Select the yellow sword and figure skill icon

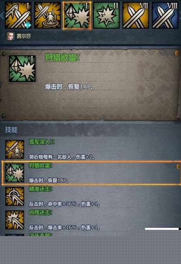pyautogui.click(x=47, y=15)
